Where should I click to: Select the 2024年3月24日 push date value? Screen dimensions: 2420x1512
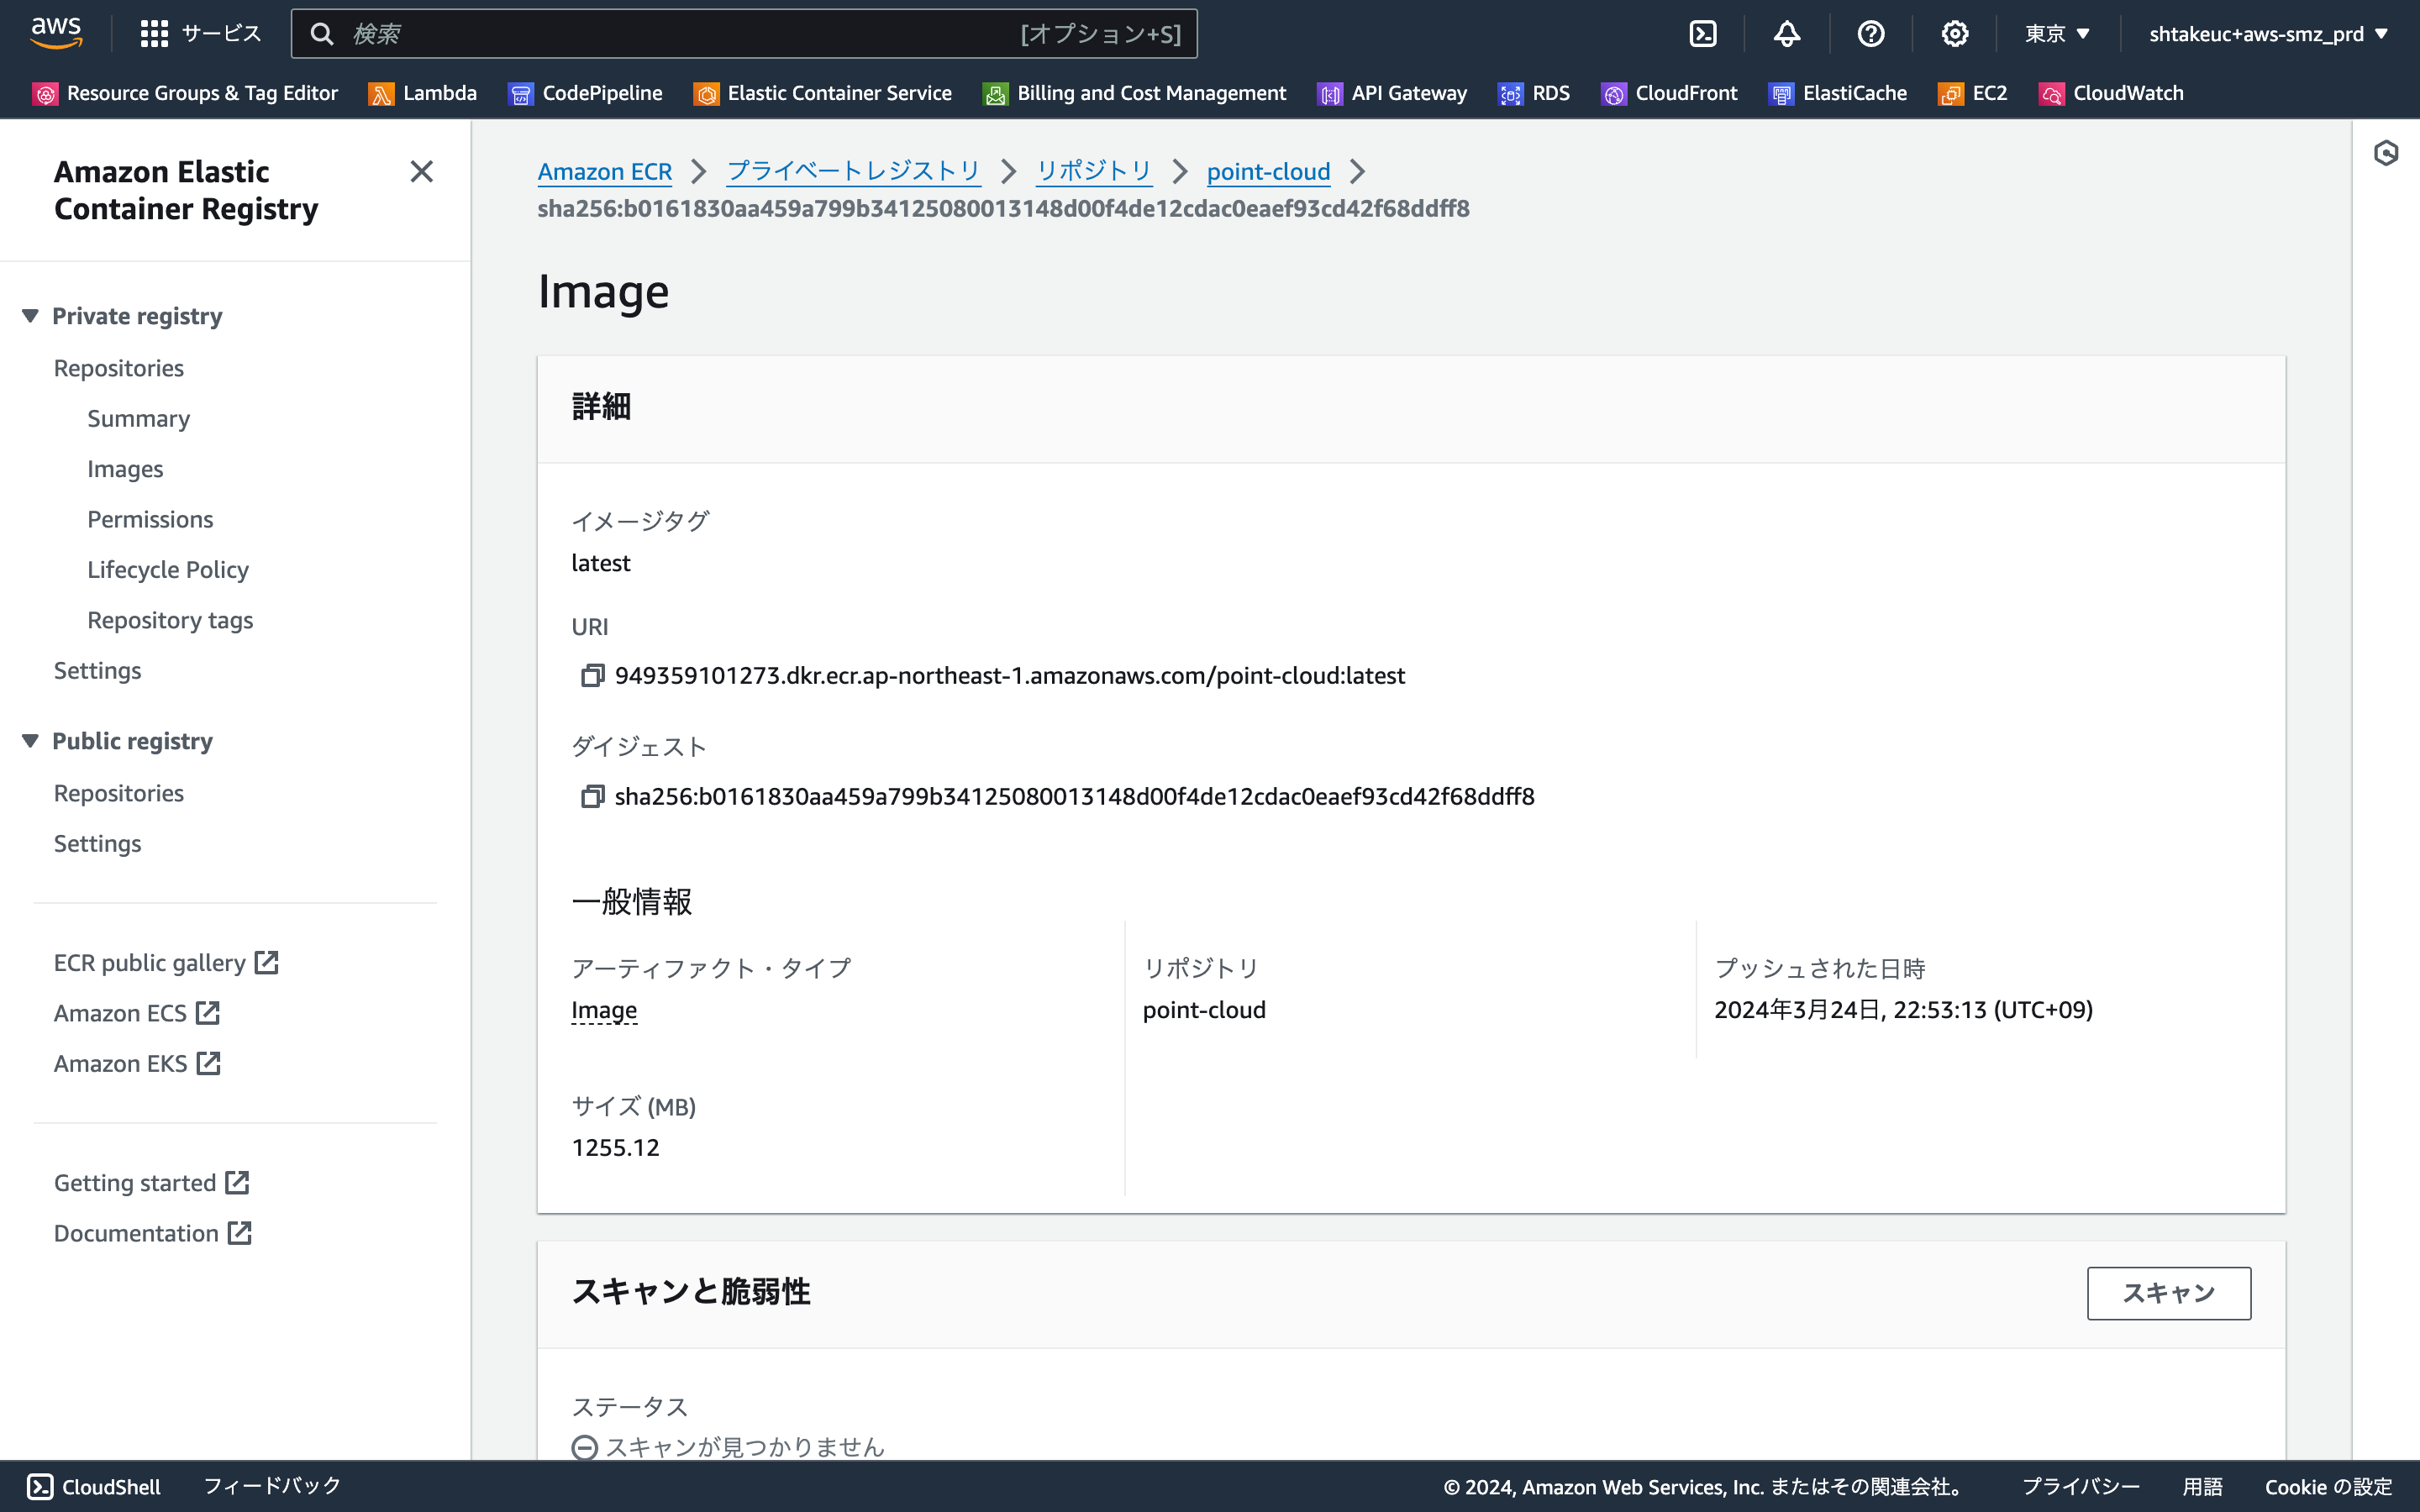[1903, 1010]
